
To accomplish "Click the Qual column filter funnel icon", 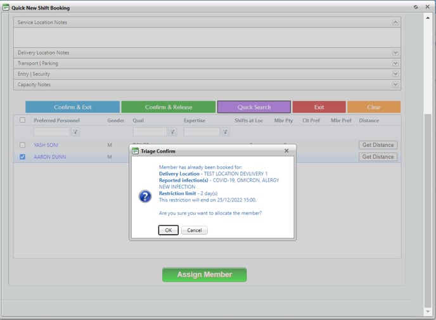I will pyautogui.click(x=172, y=132).
